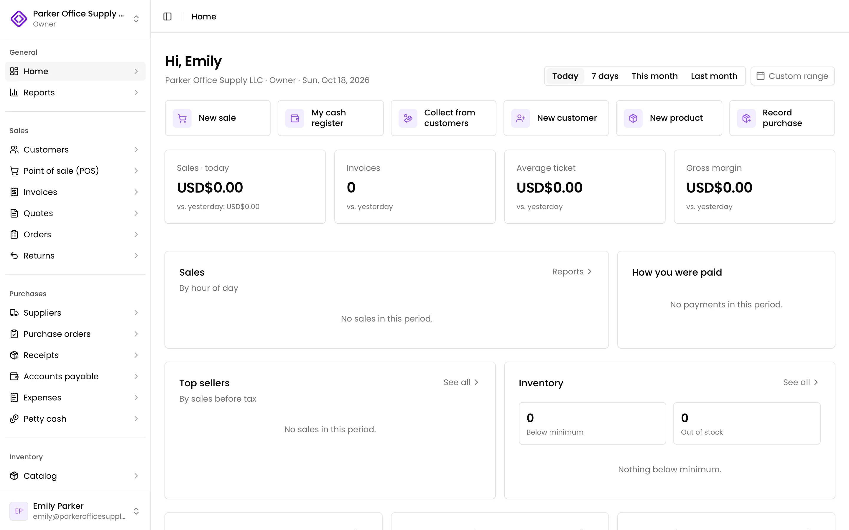Click the New sale cart icon
The height and width of the screenshot is (530, 849).
pyautogui.click(x=182, y=118)
